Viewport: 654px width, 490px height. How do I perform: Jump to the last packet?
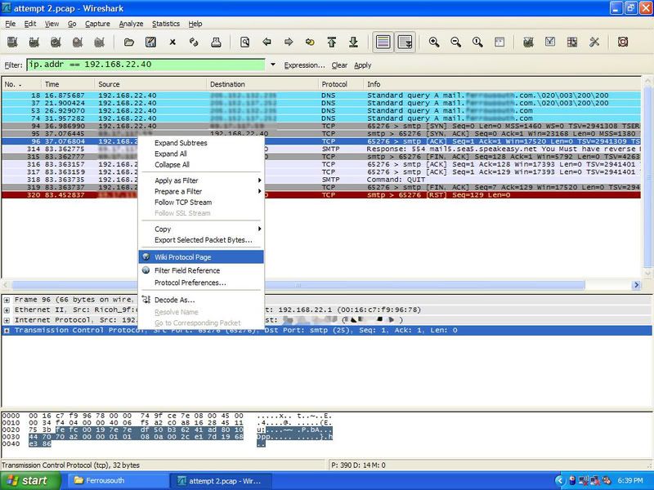point(353,42)
